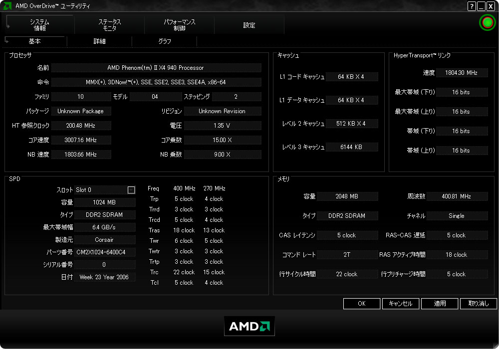The width and height of the screenshot is (499, 349).
Task: Click the パーツ番号 CM2X1024-6400C4 field
Action: pyautogui.click(x=105, y=252)
